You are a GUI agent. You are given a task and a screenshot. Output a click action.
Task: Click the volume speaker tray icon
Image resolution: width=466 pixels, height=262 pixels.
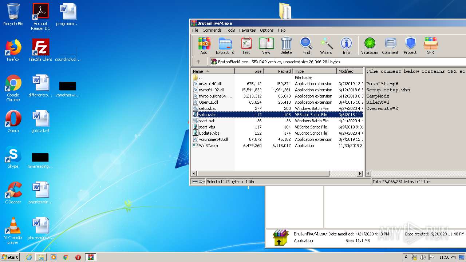click(x=423, y=257)
